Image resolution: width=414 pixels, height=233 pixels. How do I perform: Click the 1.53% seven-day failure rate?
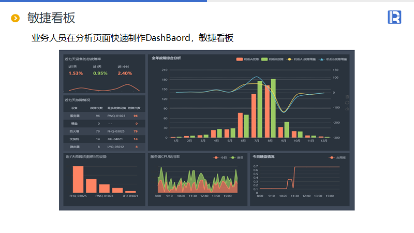[76, 74]
